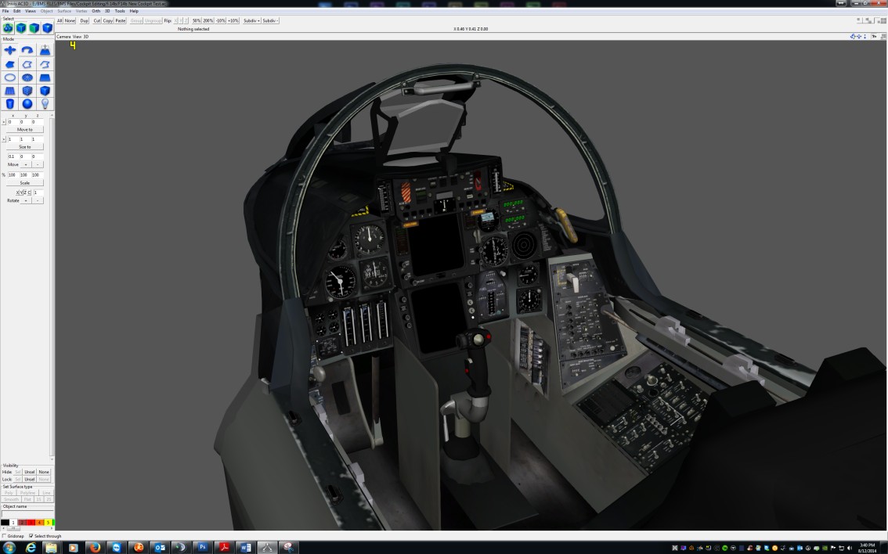
Task: Choose the Light bulb tool
Action: point(45,104)
